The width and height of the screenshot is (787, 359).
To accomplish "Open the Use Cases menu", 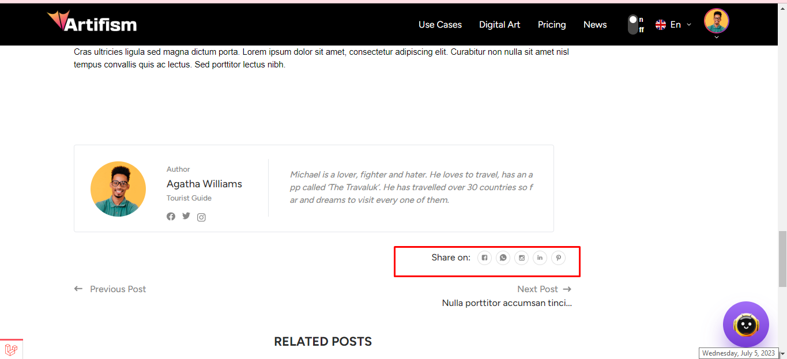I will click(440, 25).
